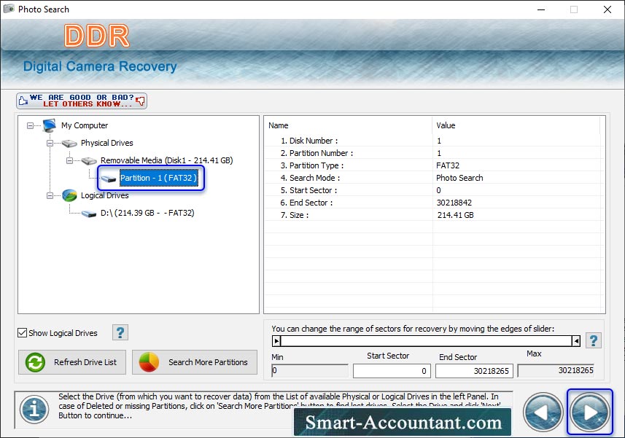Image resolution: width=625 pixels, height=438 pixels.
Task: Collapse the Physical Drives node
Action: tap(50, 144)
